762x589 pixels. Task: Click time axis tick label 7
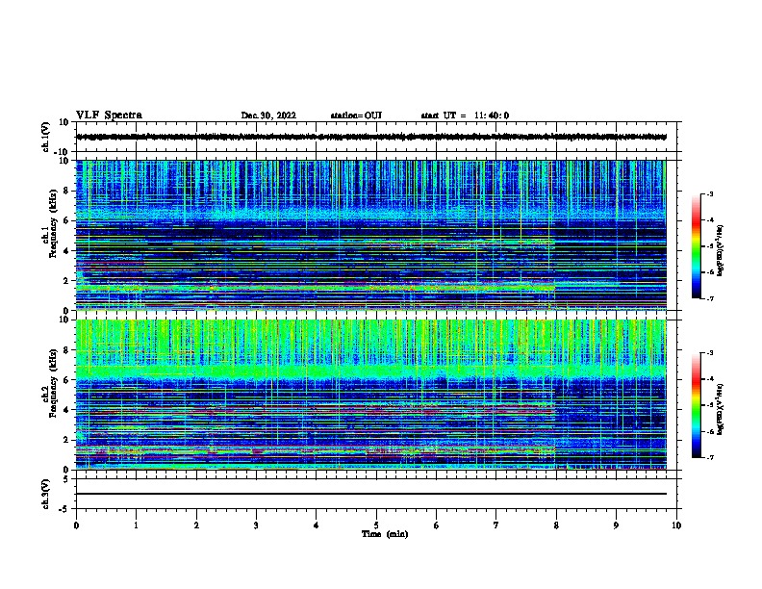coord(496,525)
